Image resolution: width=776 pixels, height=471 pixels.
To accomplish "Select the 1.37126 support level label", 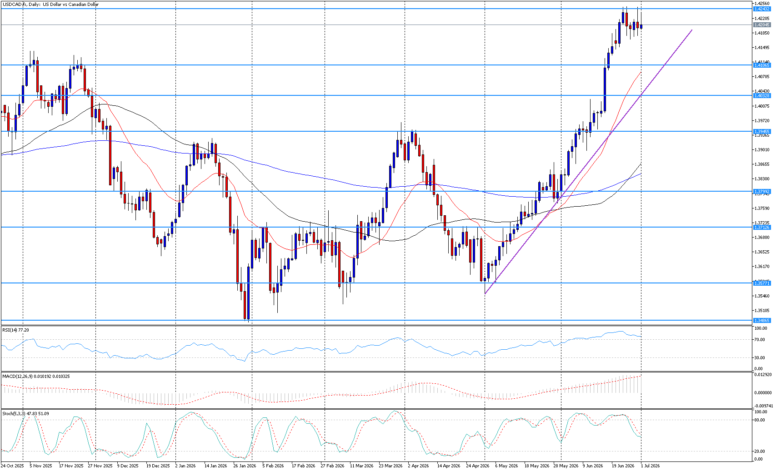I will tap(762, 227).
